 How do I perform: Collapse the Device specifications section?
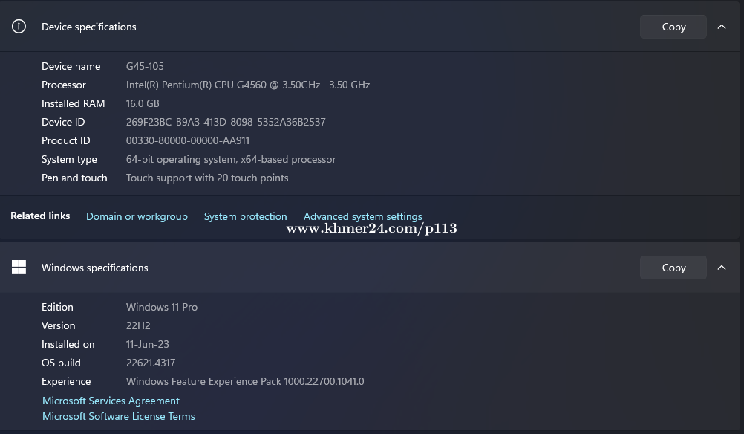click(x=722, y=27)
